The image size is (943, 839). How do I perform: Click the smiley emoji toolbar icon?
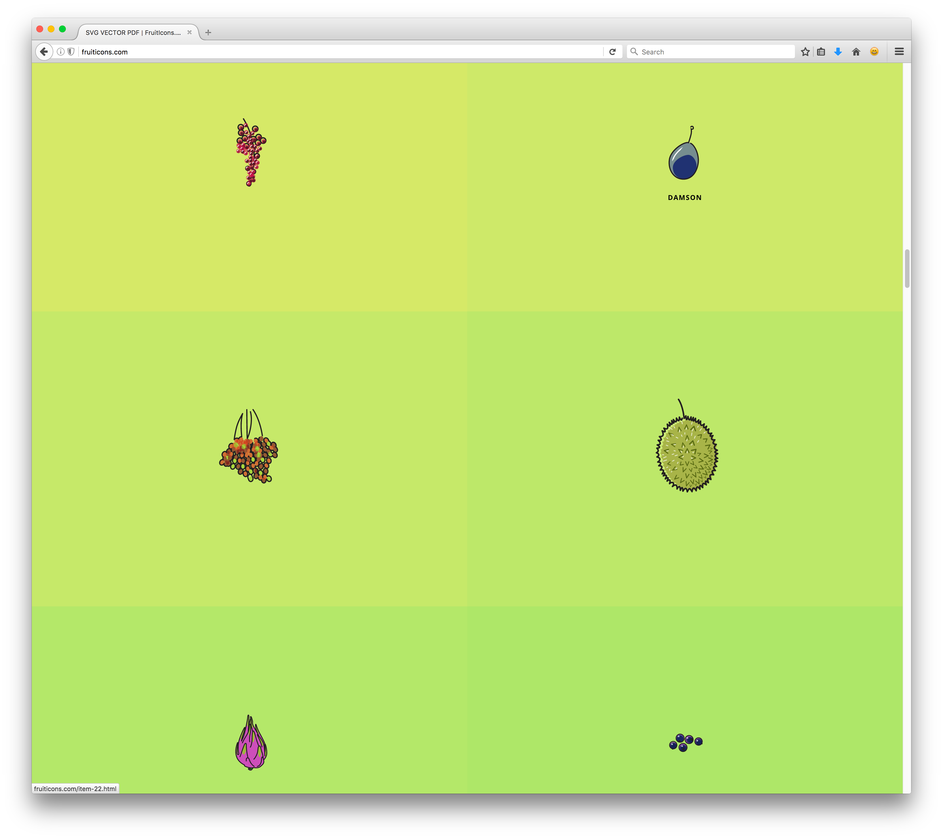(x=874, y=52)
